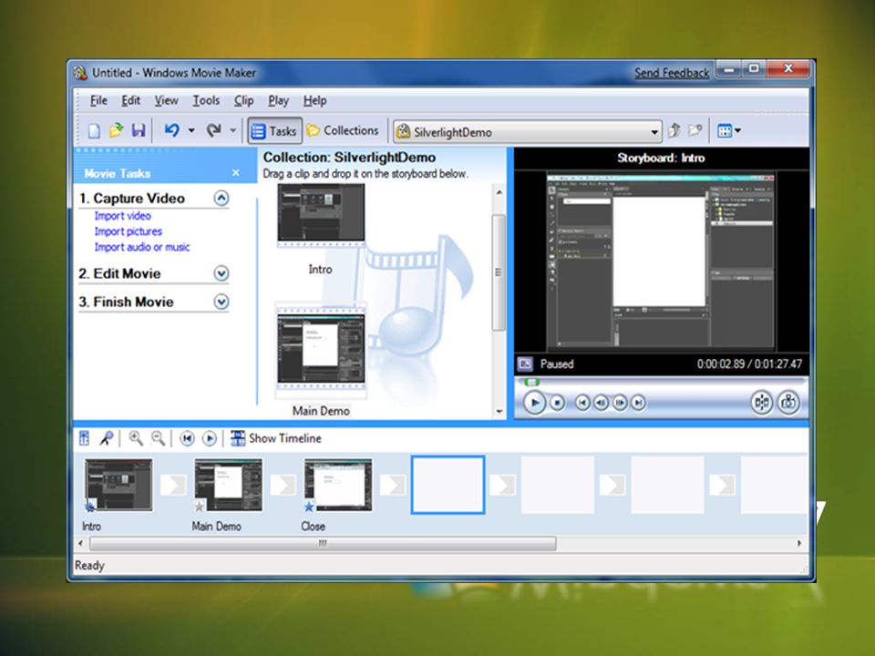Click the Import audio or music link
875x656 pixels.
coord(142,247)
